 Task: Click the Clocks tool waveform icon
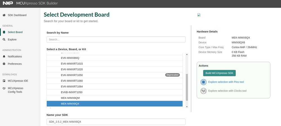coord(203,91)
